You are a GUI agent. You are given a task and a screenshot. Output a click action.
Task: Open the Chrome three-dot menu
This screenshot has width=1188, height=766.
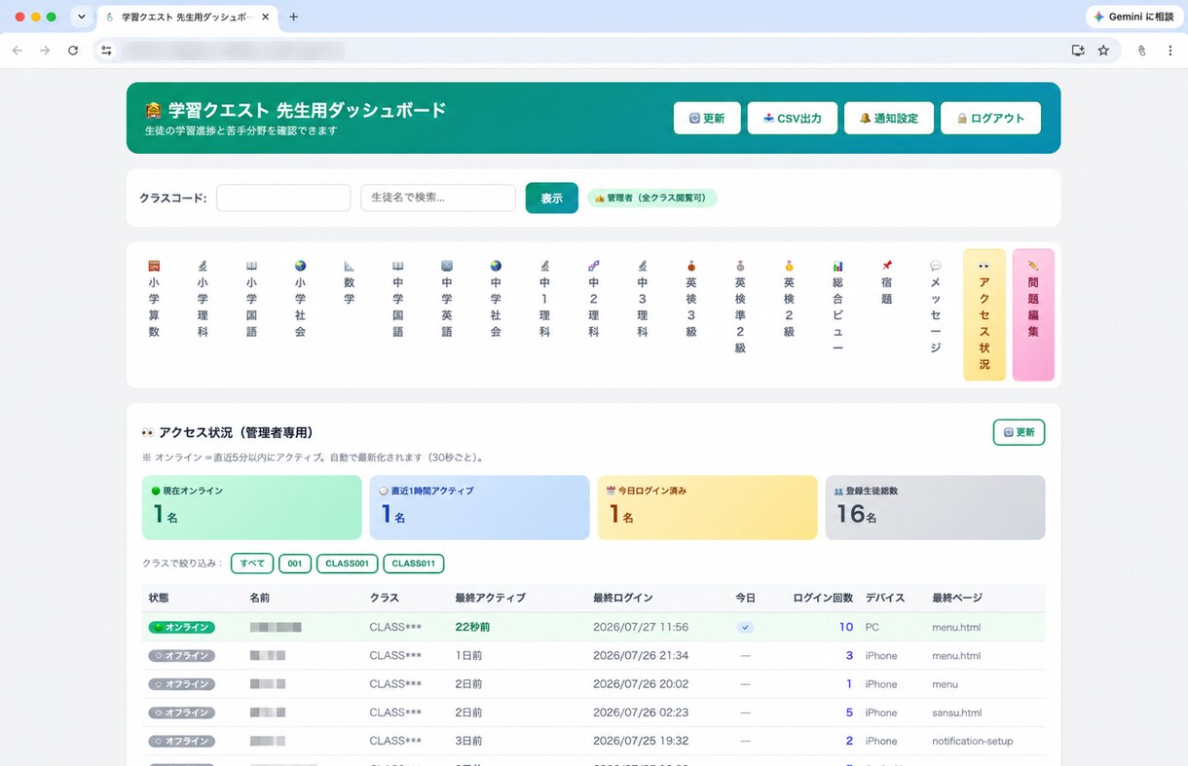click(1169, 51)
